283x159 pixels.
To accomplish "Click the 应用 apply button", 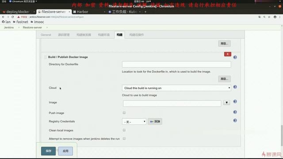I will [65, 151].
